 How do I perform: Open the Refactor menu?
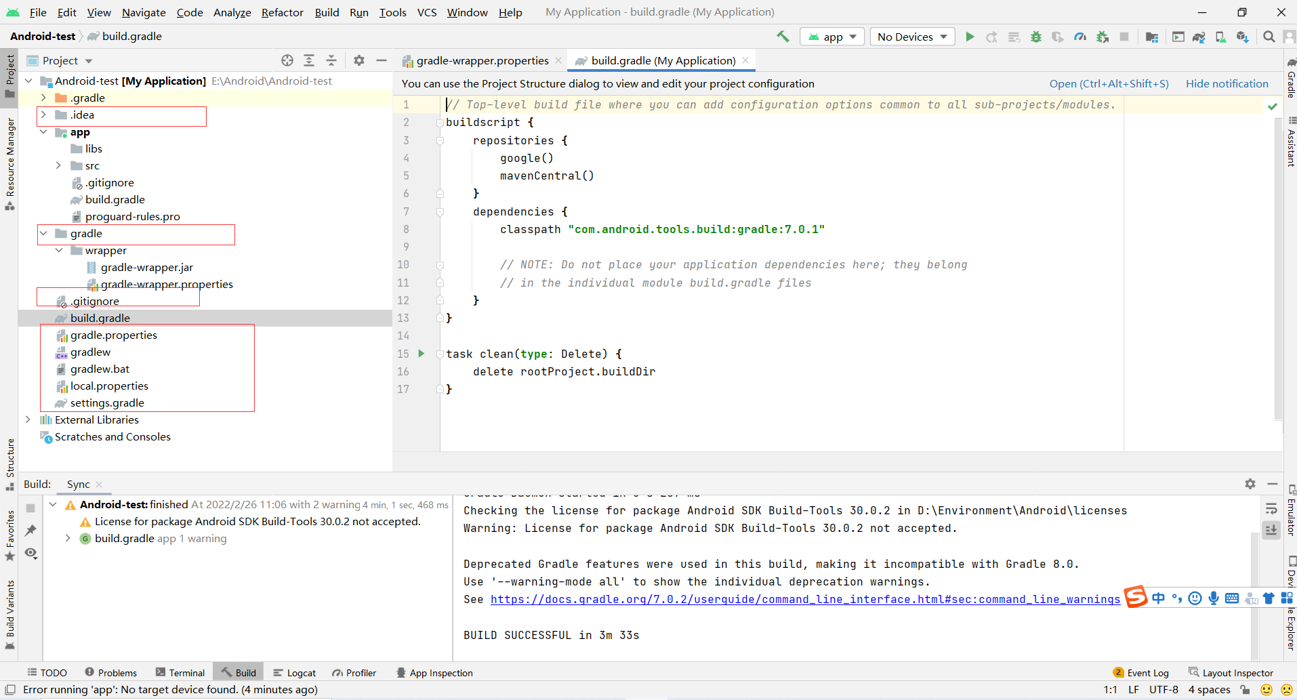click(x=283, y=12)
